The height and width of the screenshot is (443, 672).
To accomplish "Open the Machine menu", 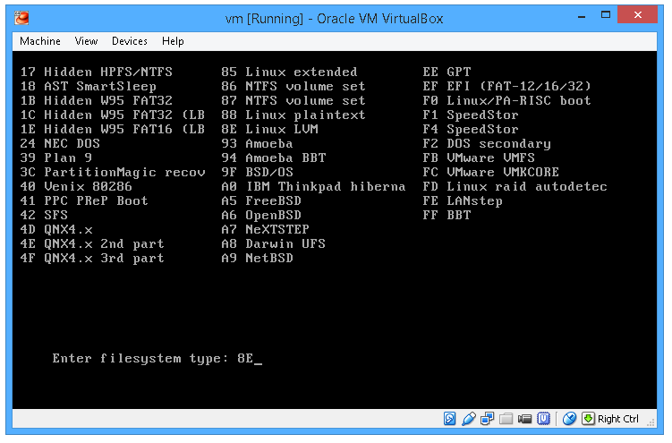I will pyautogui.click(x=40, y=41).
